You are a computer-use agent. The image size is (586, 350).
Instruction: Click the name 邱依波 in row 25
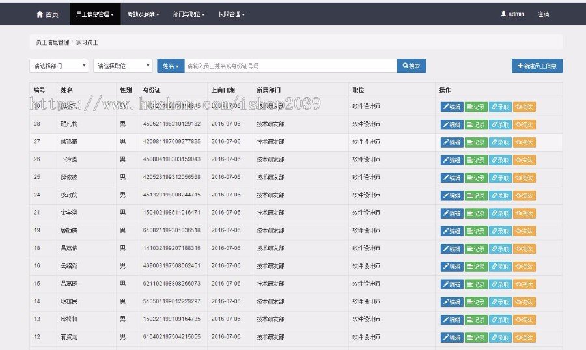click(69, 177)
